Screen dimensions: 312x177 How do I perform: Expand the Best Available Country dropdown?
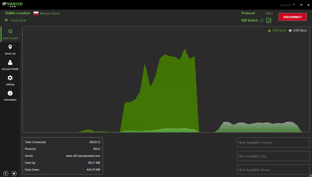click(273, 143)
